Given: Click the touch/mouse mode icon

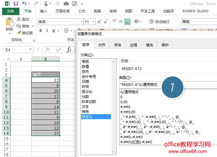Looking at the screenshot, I should 46,3.
